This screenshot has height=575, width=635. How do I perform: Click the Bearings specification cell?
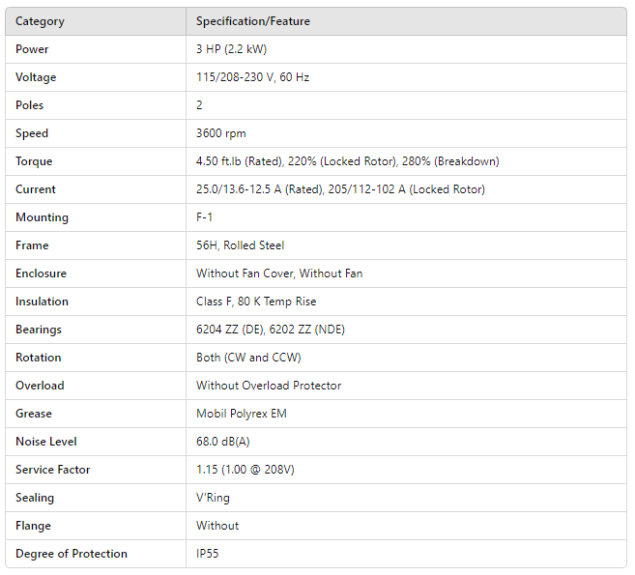pyautogui.click(x=270, y=330)
